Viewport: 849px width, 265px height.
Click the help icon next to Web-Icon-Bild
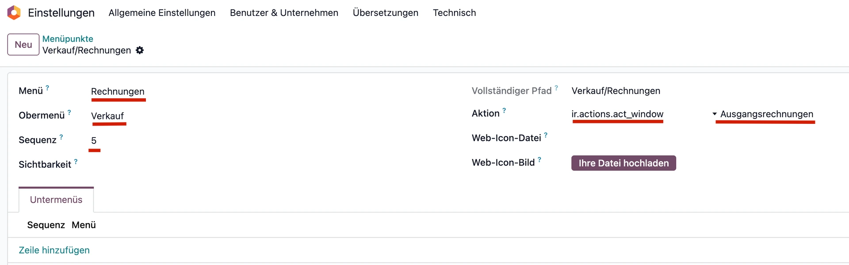point(539,160)
